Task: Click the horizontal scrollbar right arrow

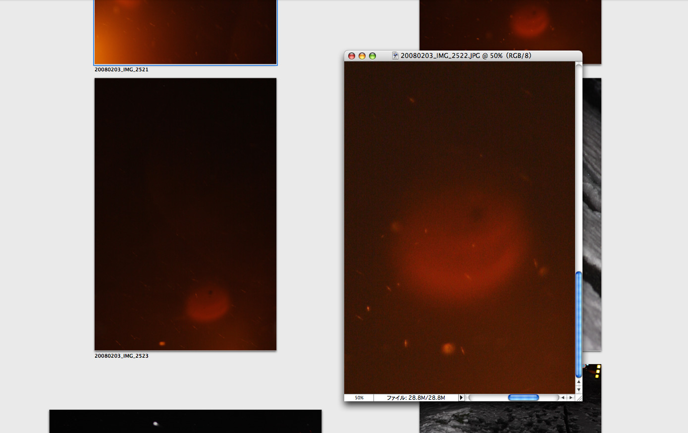Action: click(x=571, y=397)
